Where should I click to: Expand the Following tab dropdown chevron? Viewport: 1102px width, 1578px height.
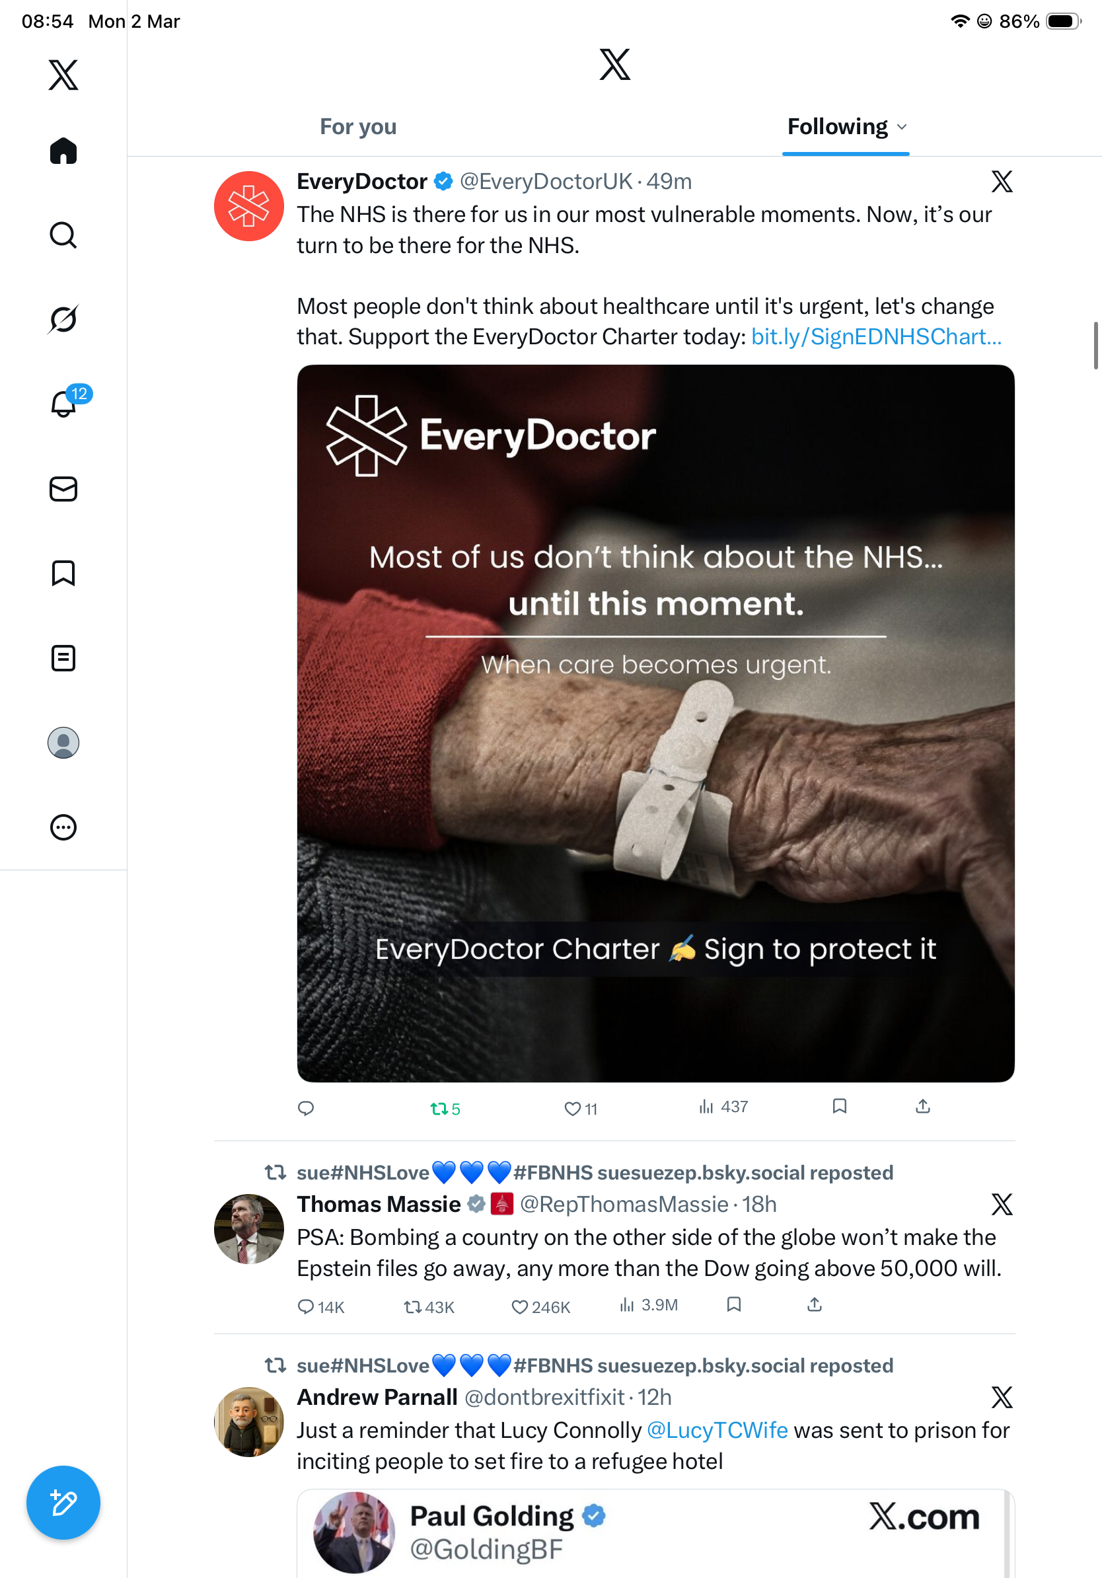pyautogui.click(x=902, y=126)
